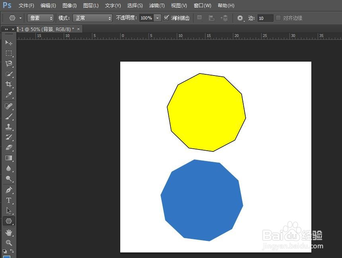Select the Eraser tool

coord(9,147)
